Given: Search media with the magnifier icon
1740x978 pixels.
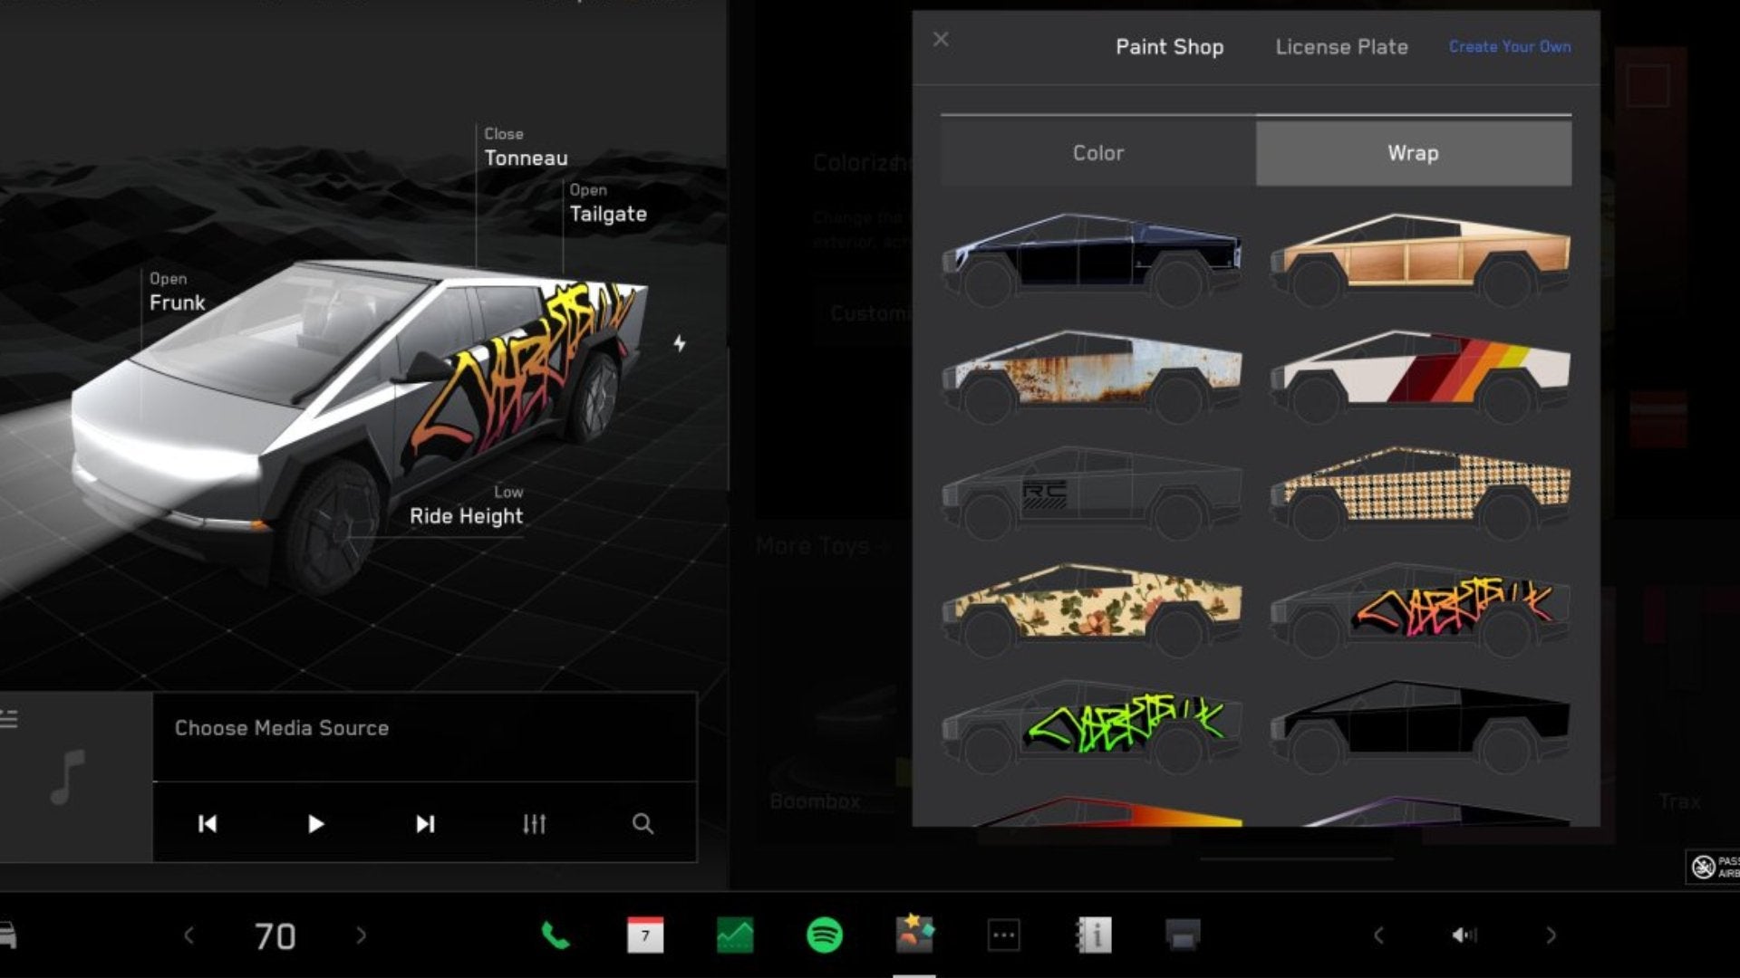Looking at the screenshot, I should (x=643, y=824).
